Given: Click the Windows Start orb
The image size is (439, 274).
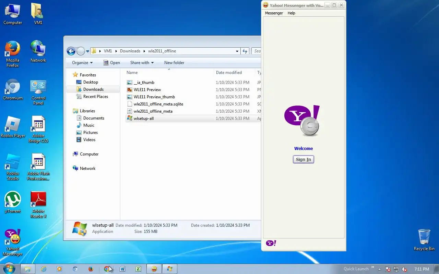Looking at the screenshot, I should pyautogui.click(x=9, y=269).
